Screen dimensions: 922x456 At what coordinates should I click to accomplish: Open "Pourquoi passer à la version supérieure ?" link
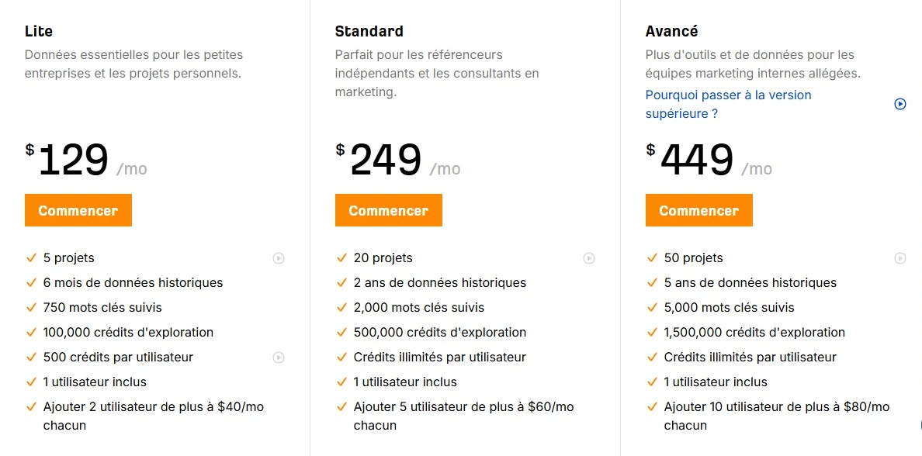pos(729,104)
